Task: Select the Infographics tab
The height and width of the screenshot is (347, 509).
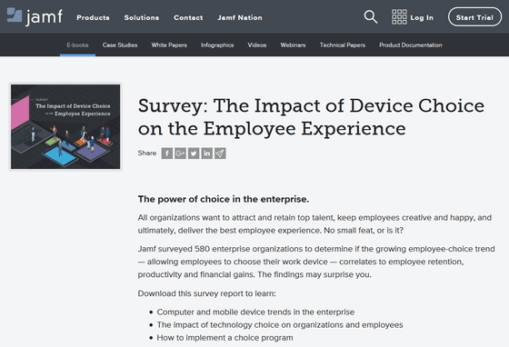Action: 217,45
